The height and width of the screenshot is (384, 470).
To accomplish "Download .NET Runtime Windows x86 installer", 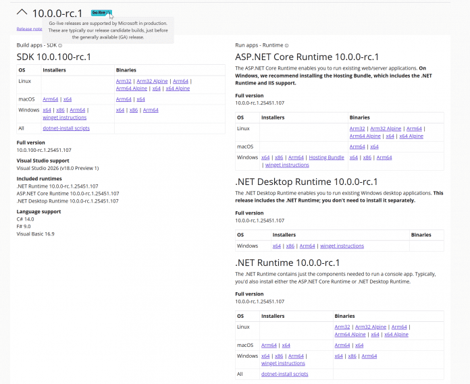I will pos(279,356).
